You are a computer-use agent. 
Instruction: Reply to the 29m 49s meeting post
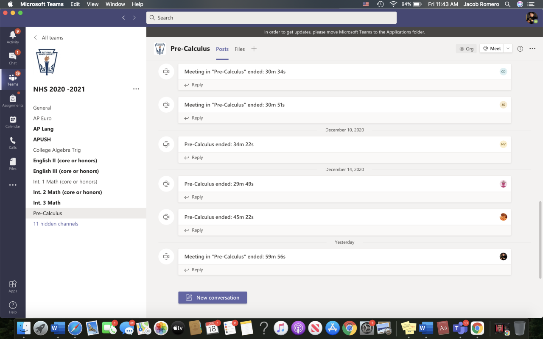[x=194, y=197]
